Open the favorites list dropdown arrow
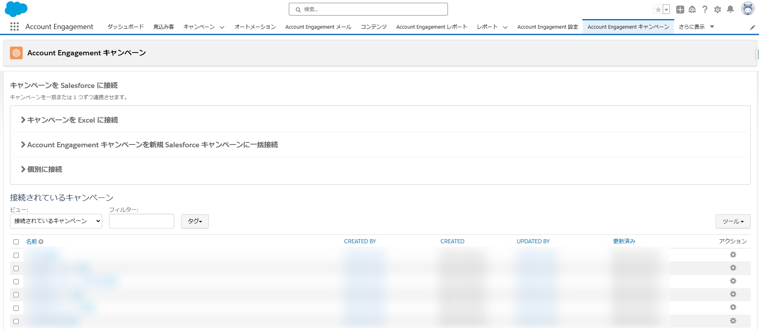759x330 pixels. click(x=666, y=10)
